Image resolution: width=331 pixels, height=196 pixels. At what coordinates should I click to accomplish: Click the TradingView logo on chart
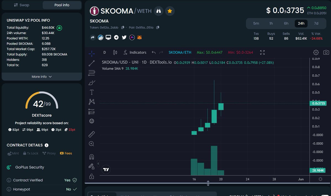[x=106, y=170]
